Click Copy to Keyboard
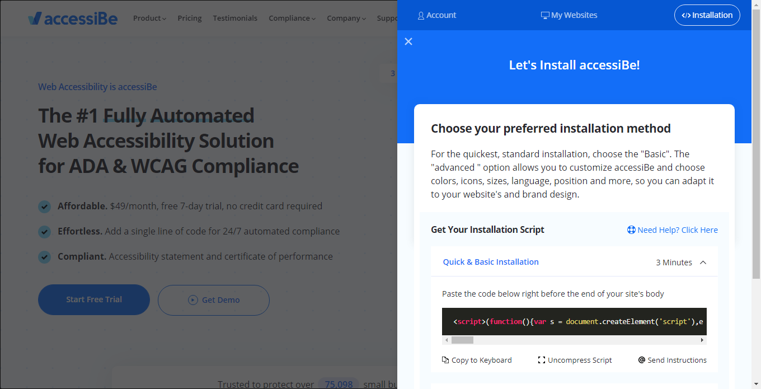The width and height of the screenshot is (761, 389). (x=477, y=360)
